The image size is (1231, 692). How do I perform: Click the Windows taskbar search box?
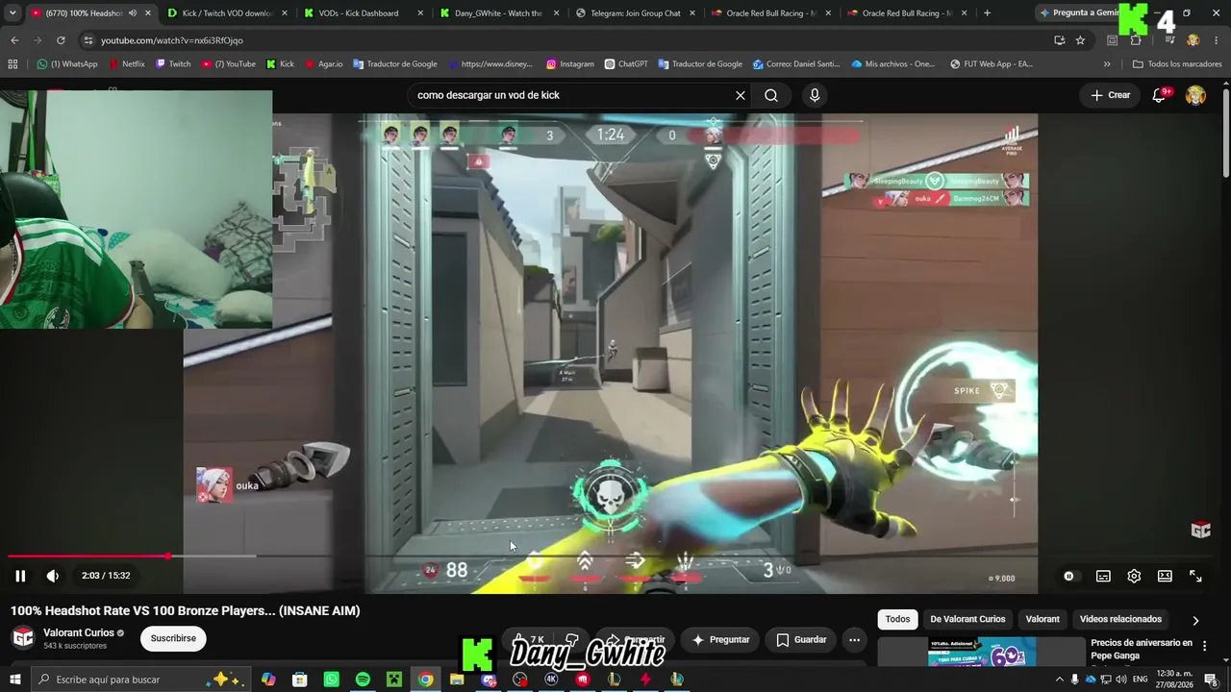[141, 680]
